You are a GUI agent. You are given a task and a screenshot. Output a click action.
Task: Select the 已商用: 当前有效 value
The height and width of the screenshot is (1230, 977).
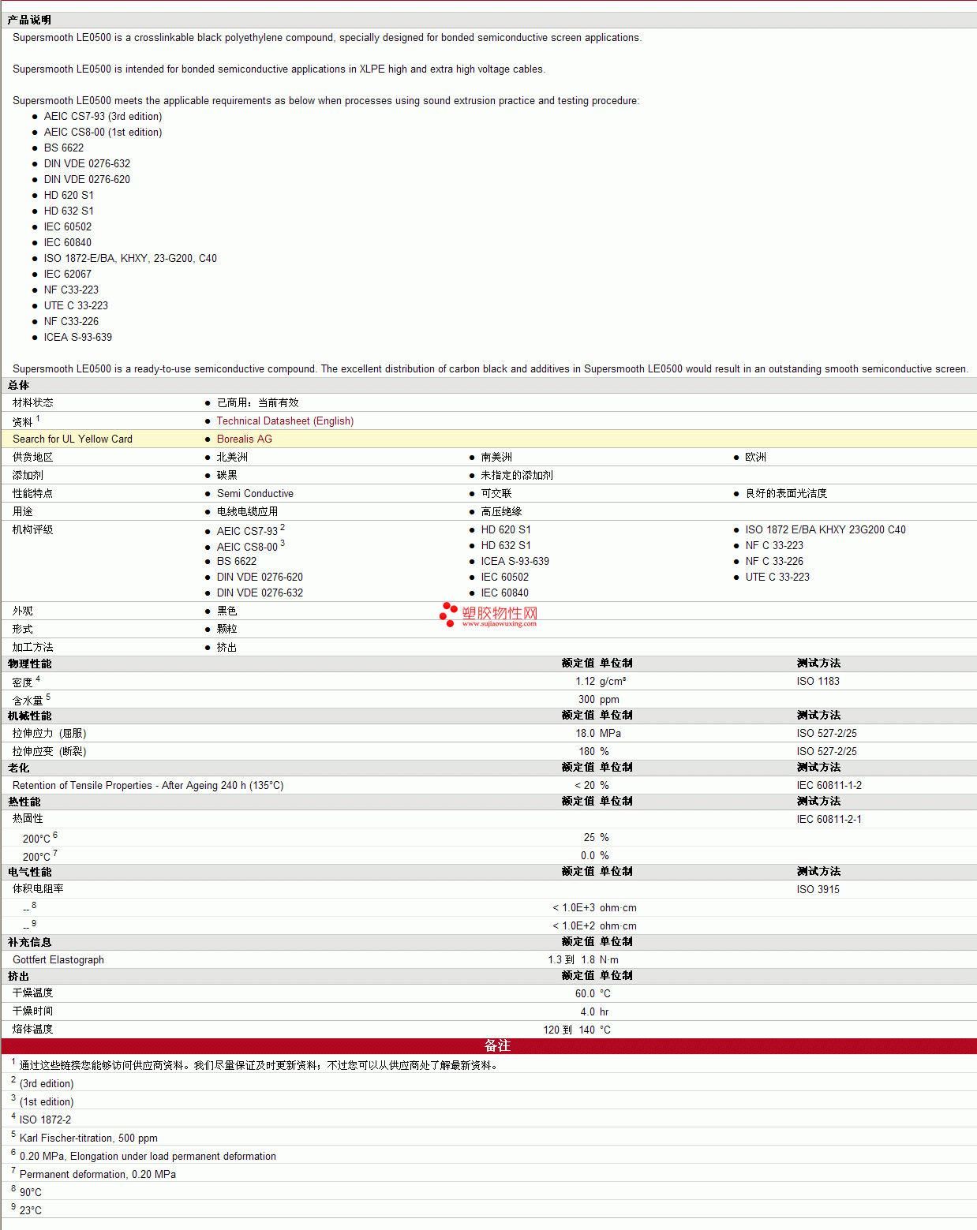pyautogui.click(x=258, y=403)
